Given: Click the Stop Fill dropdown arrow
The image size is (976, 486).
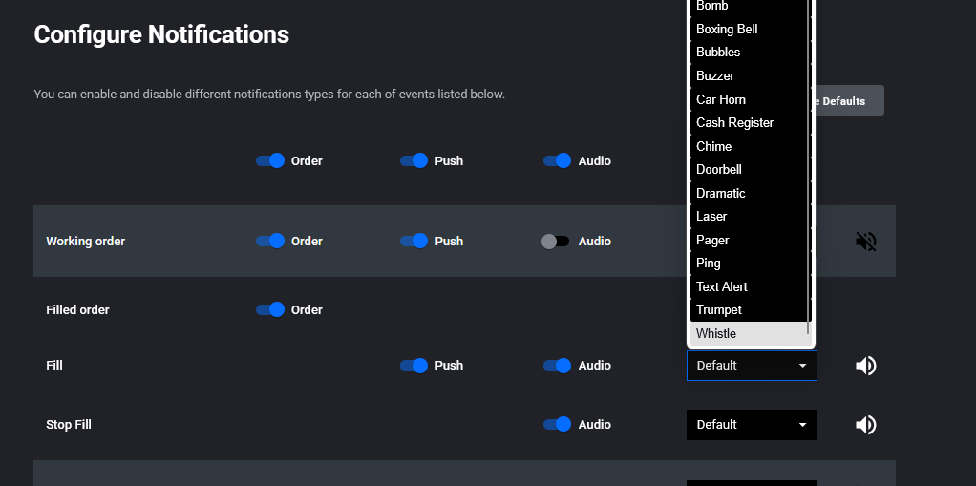Looking at the screenshot, I should coord(803,424).
